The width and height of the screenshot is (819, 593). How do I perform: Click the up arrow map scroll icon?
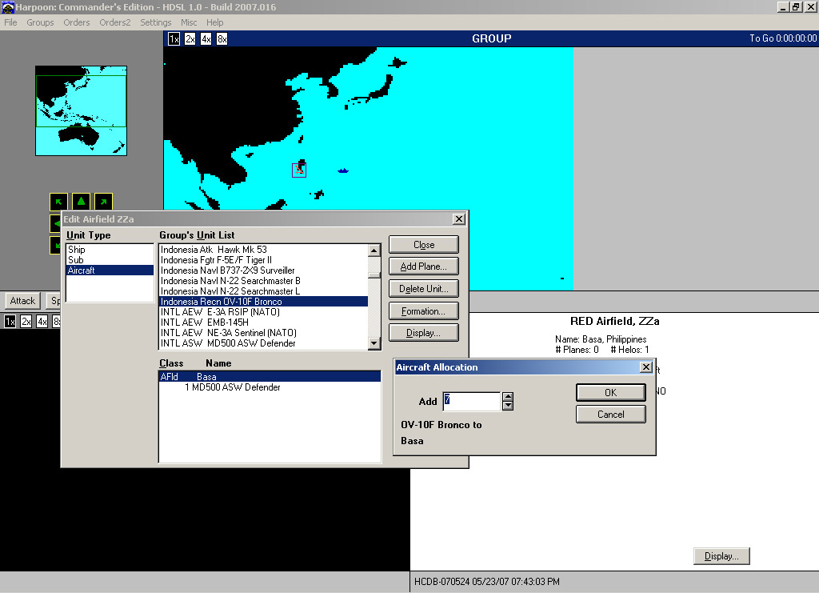[x=81, y=201]
